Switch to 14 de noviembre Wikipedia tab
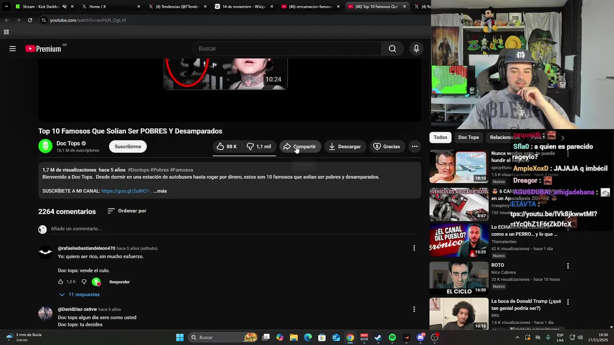 pyautogui.click(x=244, y=7)
